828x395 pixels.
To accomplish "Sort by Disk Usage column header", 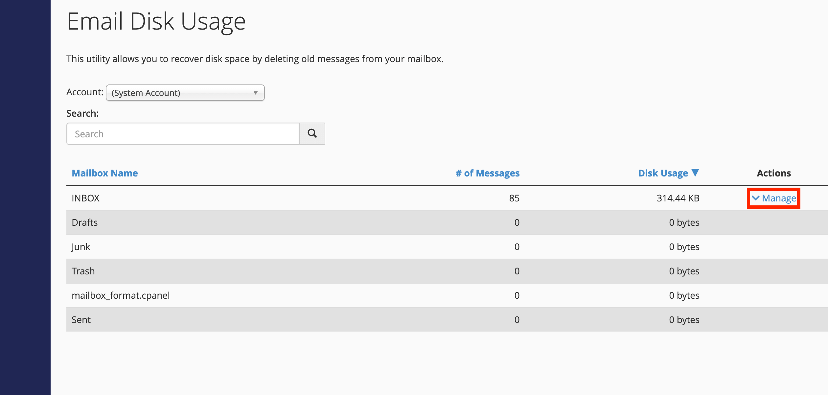I will point(668,173).
